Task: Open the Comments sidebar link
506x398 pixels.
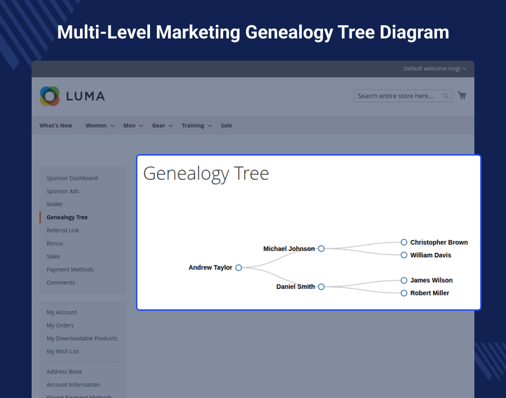Action: click(x=61, y=282)
